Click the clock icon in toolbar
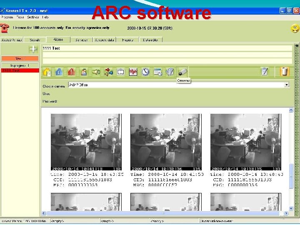This screenshot has height=225, width=300. coord(145,72)
